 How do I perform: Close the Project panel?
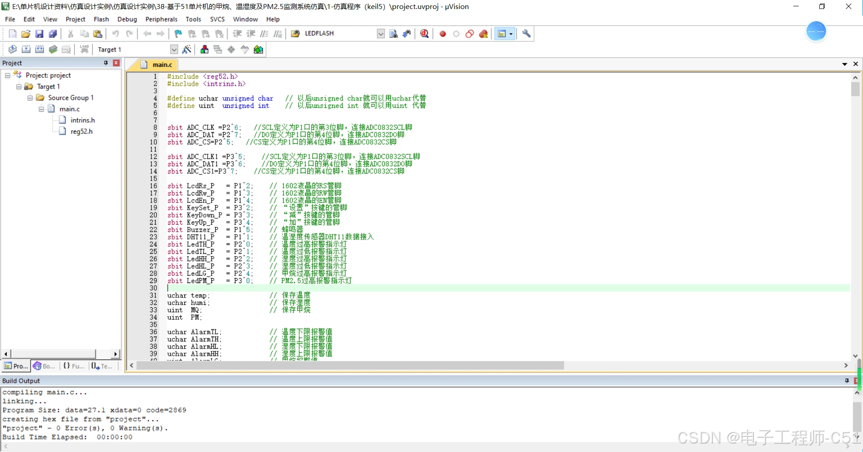pyautogui.click(x=116, y=63)
